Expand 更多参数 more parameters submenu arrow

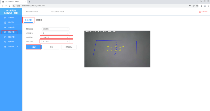click(x=17, y=47)
